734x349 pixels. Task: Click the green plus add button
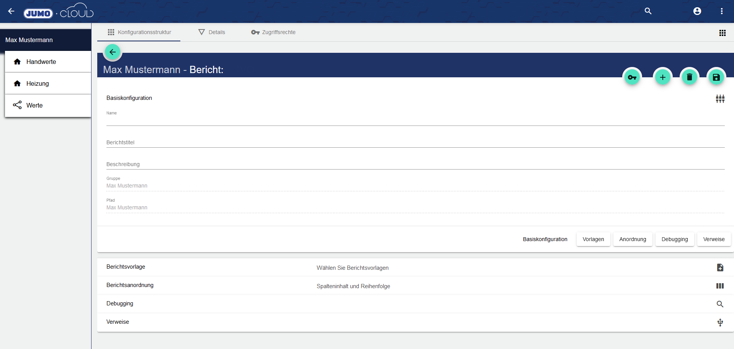point(662,77)
